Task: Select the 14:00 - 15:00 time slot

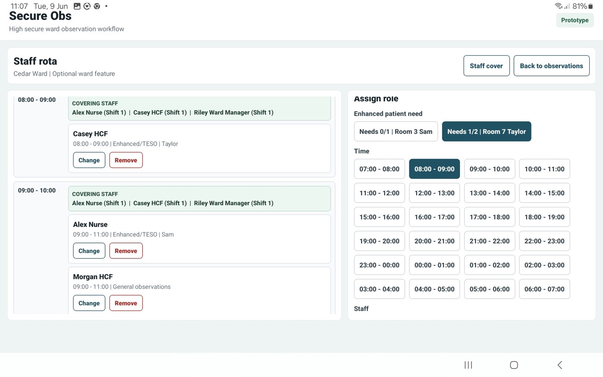Action: pyautogui.click(x=544, y=193)
